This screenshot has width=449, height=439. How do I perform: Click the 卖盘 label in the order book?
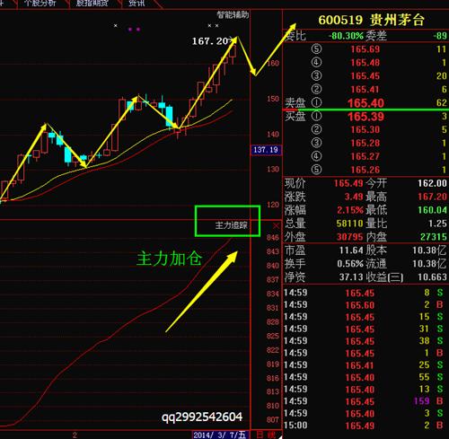point(295,103)
